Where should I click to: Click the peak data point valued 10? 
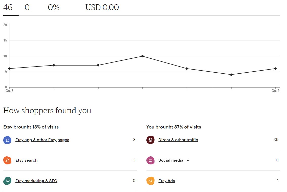click(142, 56)
